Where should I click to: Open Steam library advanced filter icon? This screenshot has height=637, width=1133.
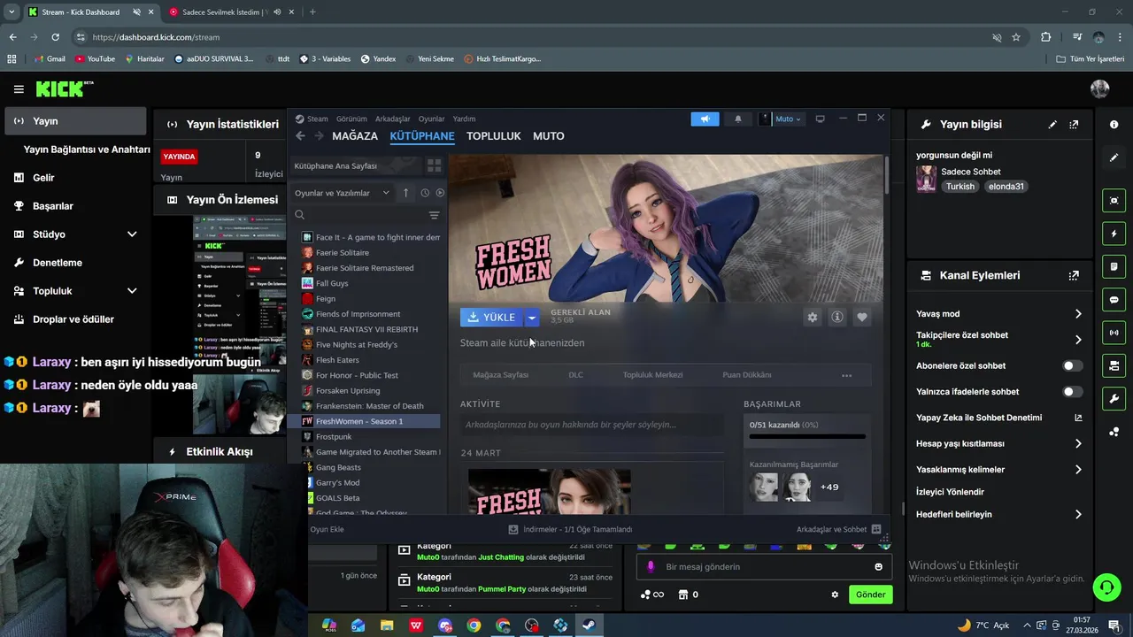click(x=434, y=215)
